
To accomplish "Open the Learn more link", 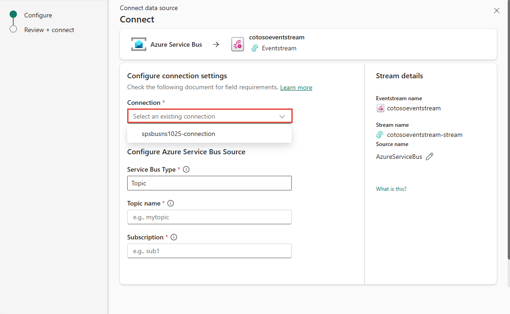I will click(296, 87).
